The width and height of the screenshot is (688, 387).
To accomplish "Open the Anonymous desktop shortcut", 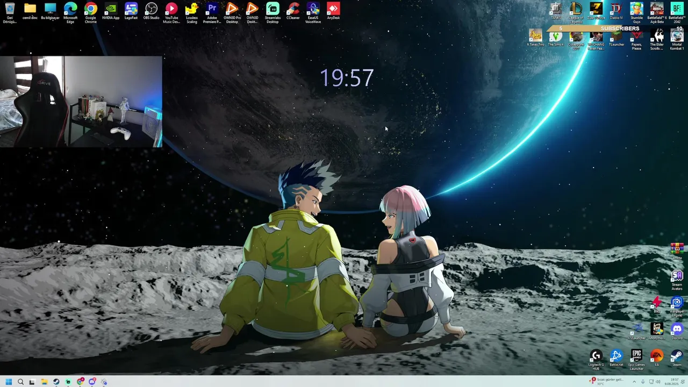I will pos(657,332).
